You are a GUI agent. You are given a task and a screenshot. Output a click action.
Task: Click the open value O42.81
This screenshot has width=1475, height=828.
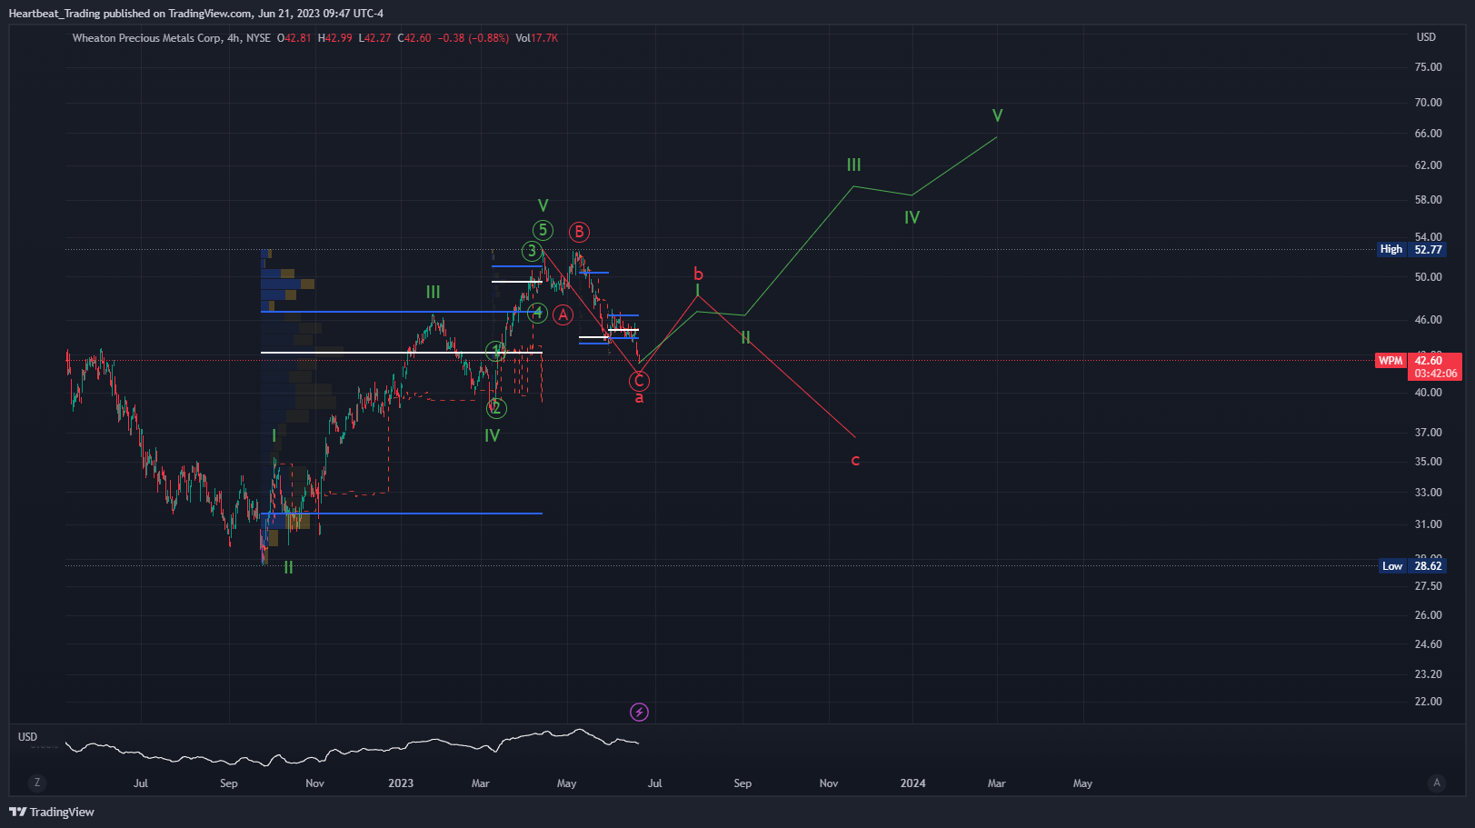[x=294, y=38]
